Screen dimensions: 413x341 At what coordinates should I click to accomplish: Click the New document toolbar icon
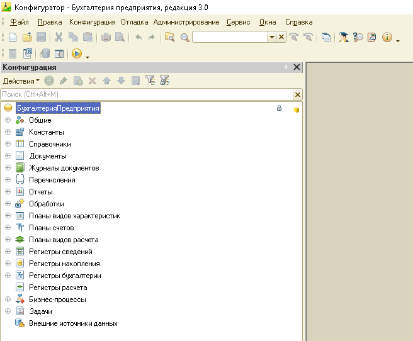(13, 37)
